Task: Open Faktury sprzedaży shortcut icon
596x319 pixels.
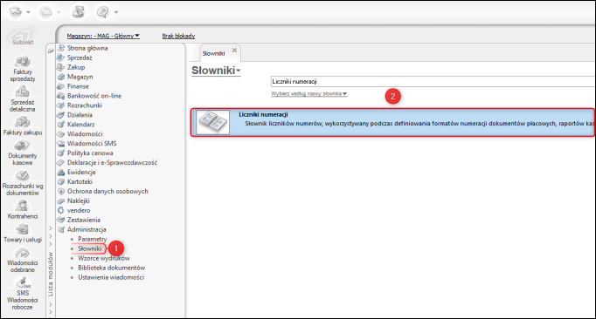Action: [x=23, y=62]
